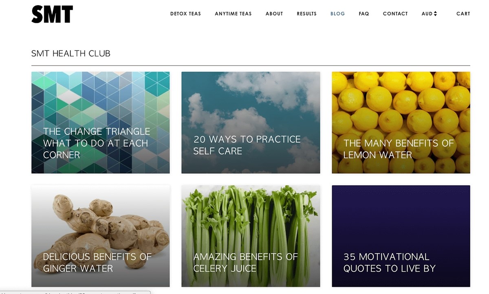Open the AUD currency dropdown

[429, 13]
